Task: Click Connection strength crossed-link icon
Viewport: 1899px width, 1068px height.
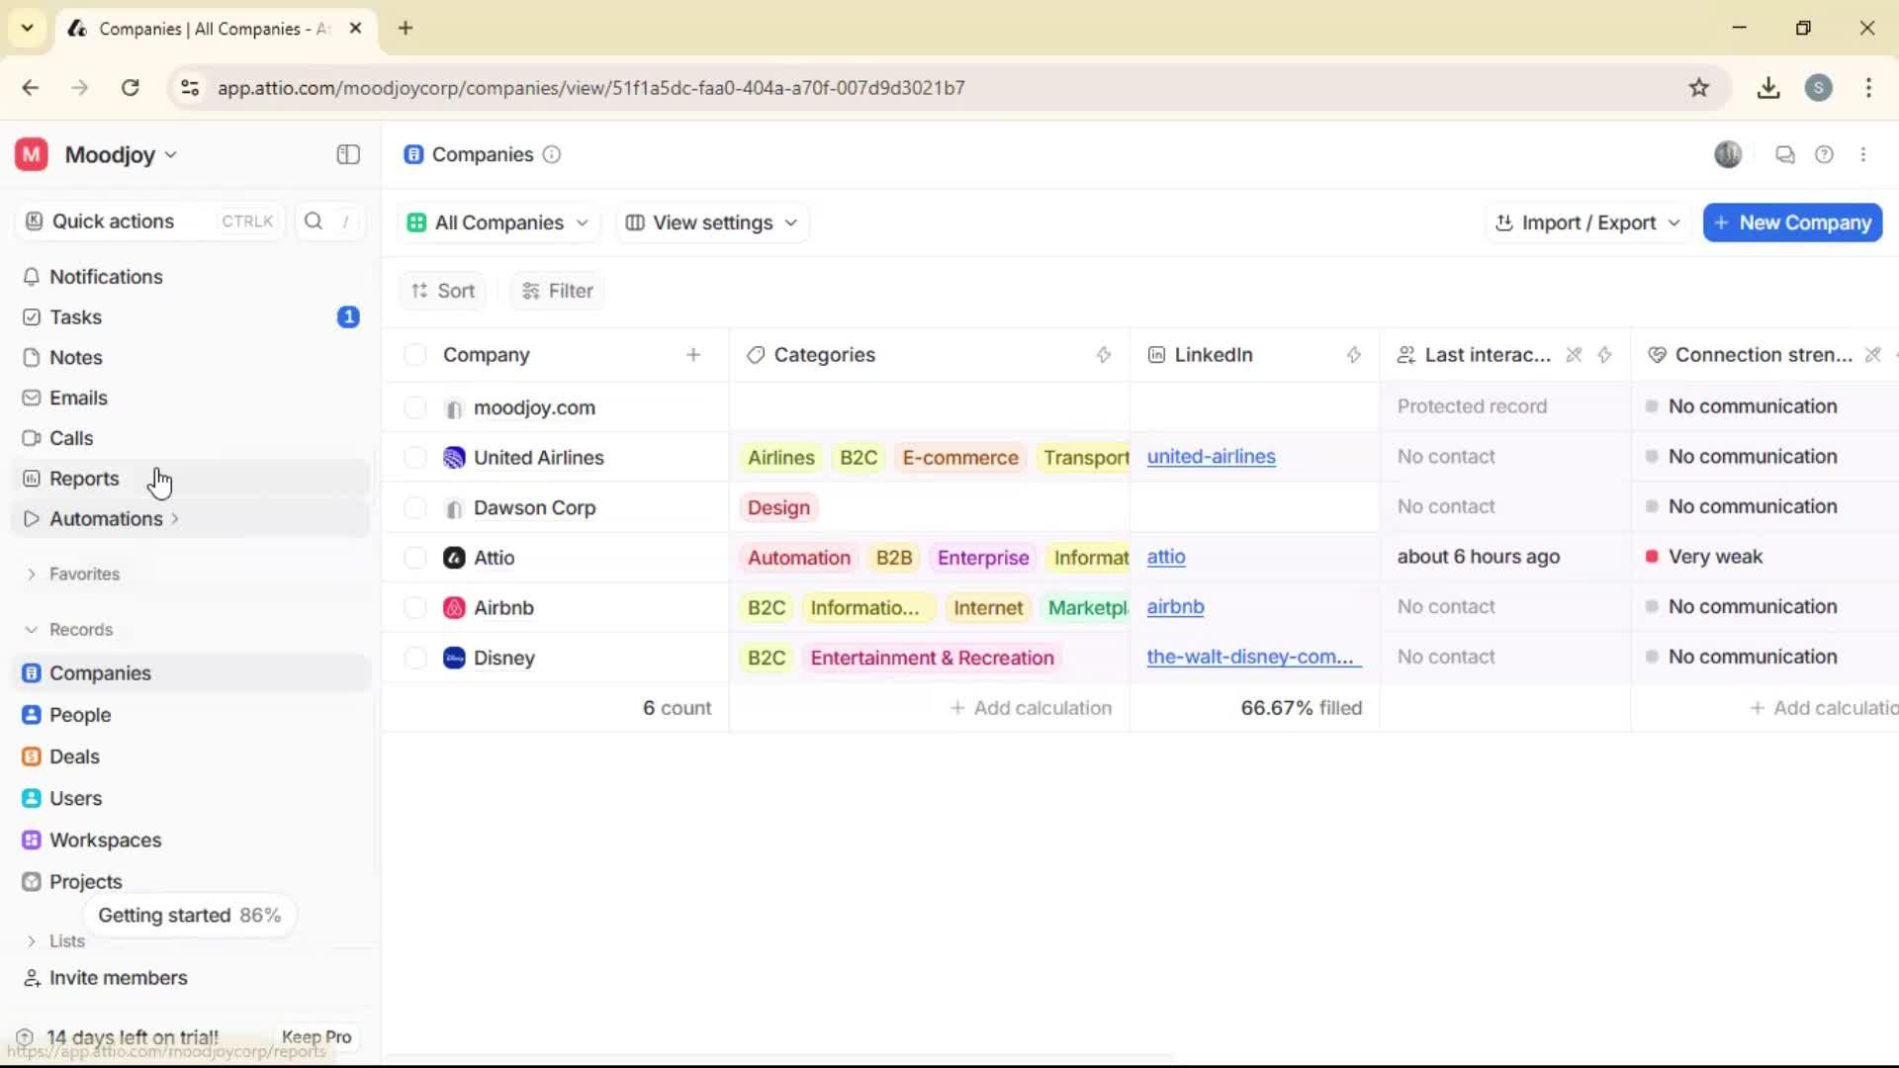Action: coord(1872,355)
